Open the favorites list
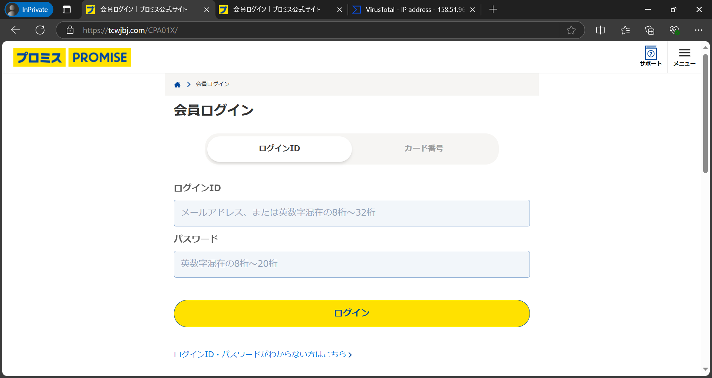Screen dimensions: 712x378 point(625,30)
